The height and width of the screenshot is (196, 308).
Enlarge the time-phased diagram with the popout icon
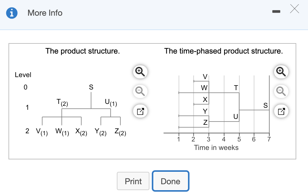tap(281, 111)
